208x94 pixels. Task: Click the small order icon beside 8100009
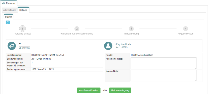click(x=20, y=48)
